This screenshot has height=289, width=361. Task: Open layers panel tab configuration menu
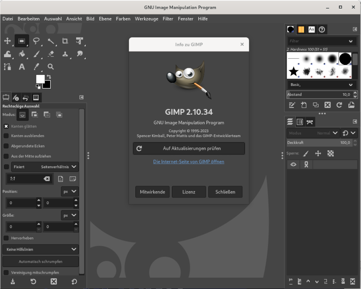(x=355, y=122)
